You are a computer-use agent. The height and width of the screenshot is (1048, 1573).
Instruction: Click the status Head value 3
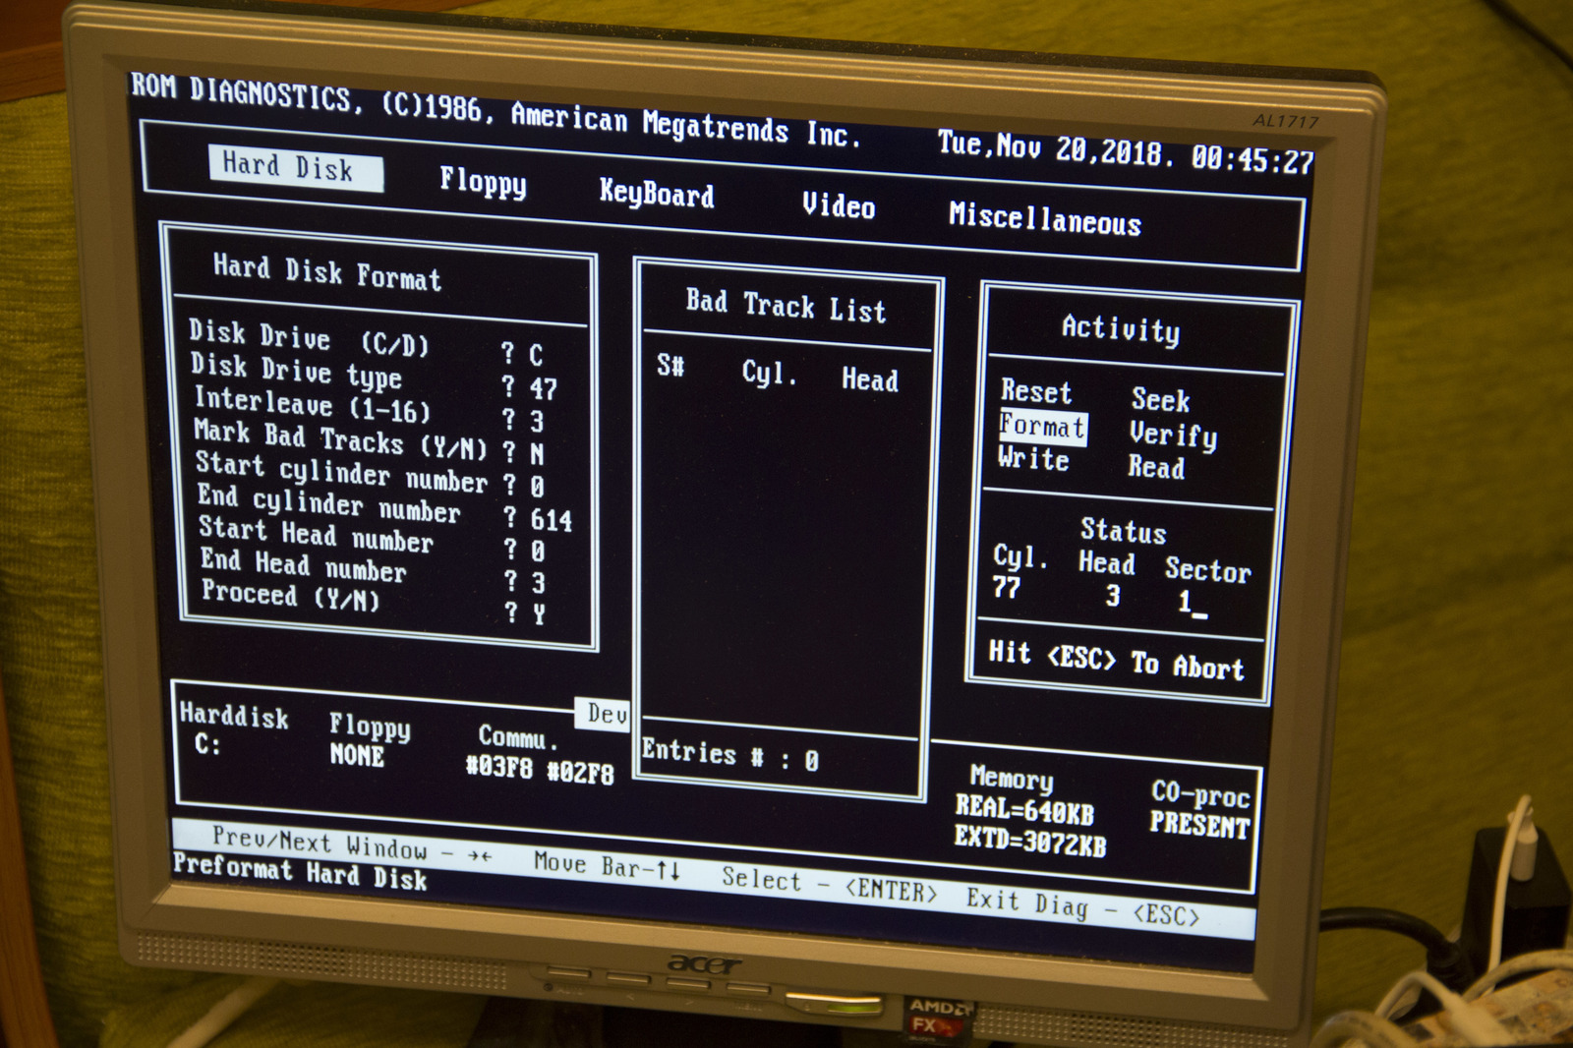1112,595
